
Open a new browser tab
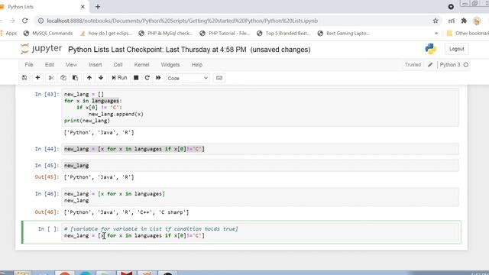tap(98, 7)
